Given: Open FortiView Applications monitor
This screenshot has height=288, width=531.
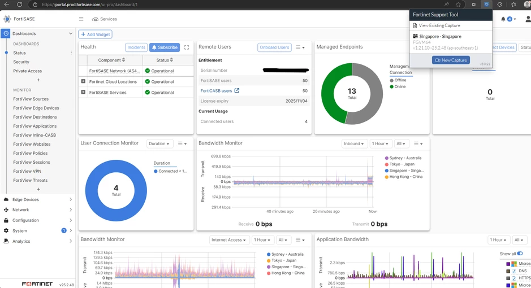Looking at the screenshot, I should pyautogui.click(x=35, y=126).
